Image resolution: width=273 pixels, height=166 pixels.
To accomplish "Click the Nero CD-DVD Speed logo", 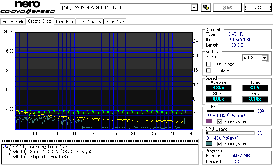I will 28,7.
